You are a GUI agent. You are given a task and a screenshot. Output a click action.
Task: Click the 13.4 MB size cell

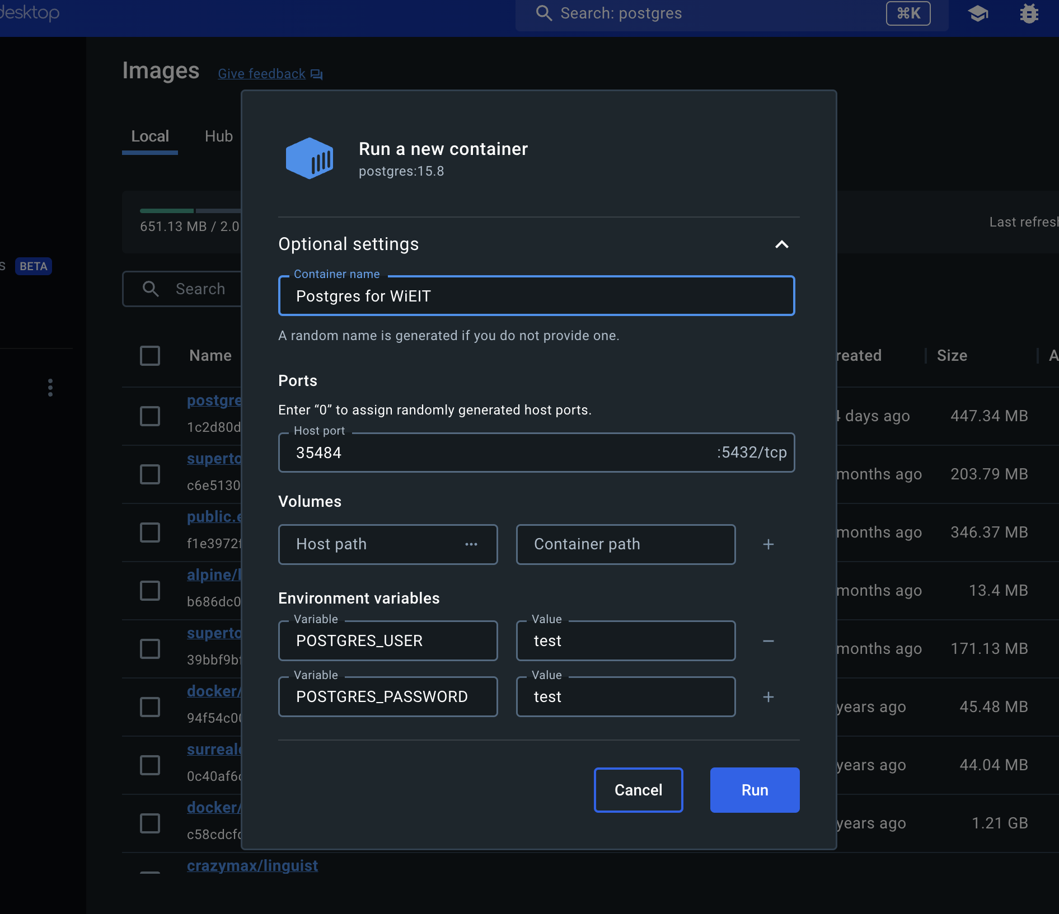pyautogui.click(x=999, y=591)
